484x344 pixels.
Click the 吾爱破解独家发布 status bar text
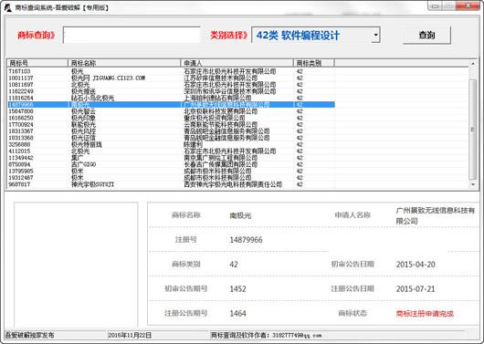coord(29,335)
